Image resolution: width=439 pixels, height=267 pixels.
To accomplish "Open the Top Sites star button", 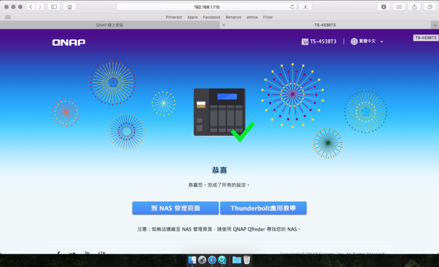I will [x=305, y=7].
